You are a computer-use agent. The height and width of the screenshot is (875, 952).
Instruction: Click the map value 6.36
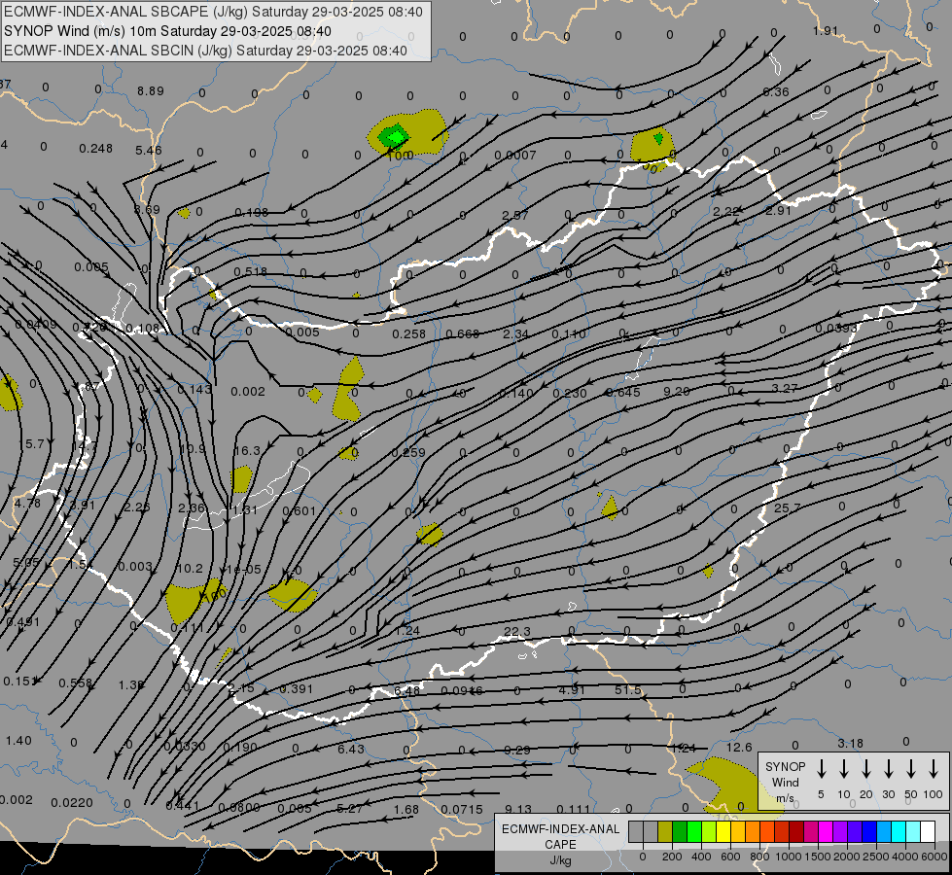tap(775, 91)
